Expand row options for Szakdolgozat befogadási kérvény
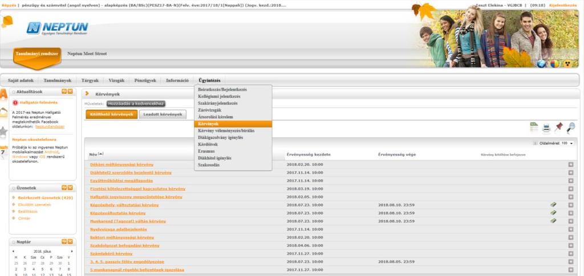The height and width of the screenshot is (276, 584). pyautogui.click(x=571, y=245)
